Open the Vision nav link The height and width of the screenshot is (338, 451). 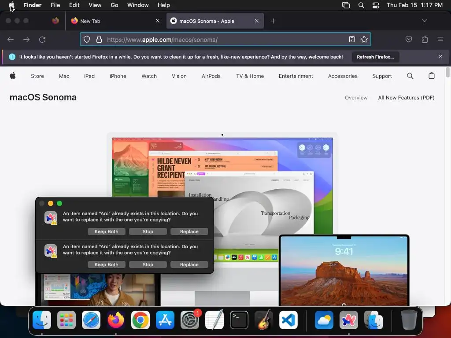coord(179,76)
